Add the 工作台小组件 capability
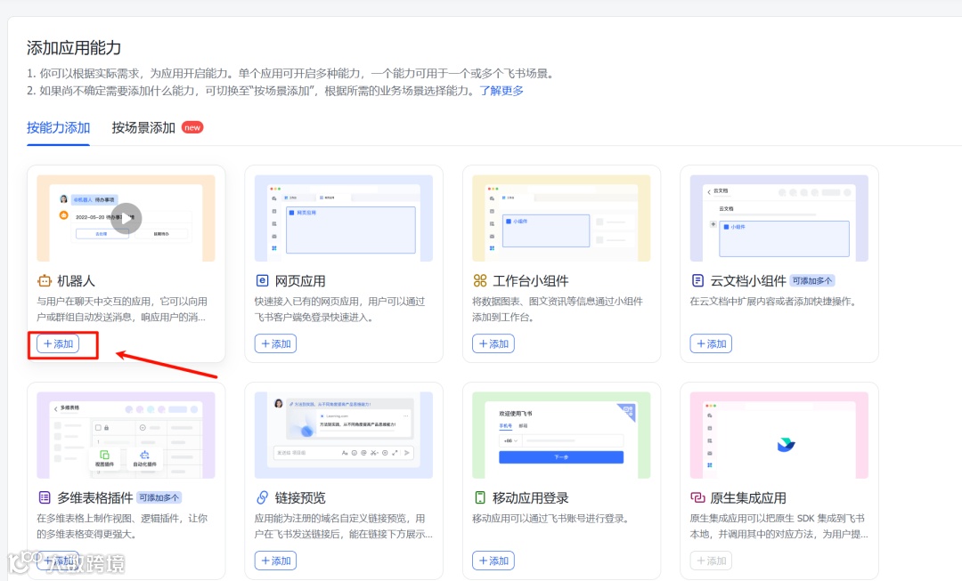The width and height of the screenshot is (962, 581). pos(493,343)
